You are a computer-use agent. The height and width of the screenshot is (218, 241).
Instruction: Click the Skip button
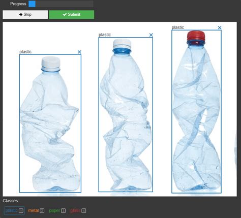point(25,15)
